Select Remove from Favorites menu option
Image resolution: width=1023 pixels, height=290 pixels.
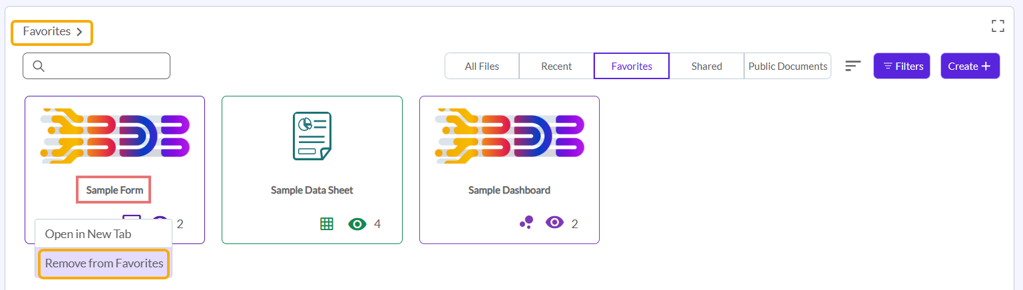(104, 263)
